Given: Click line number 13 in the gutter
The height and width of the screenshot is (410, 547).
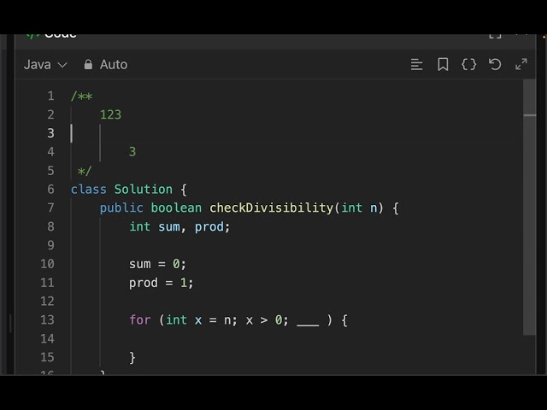Looking at the screenshot, I should [x=48, y=320].
